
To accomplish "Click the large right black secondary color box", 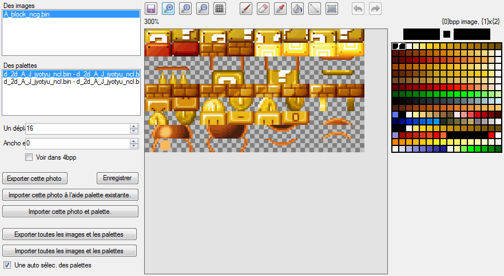I will tap(472, 34).
